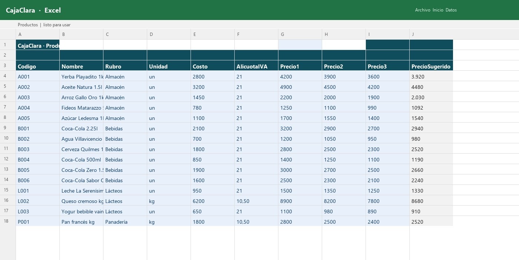Image resolution: width=519 pixels, height=260 pixels.
Task: Select cell with code L002
Action: [37, 200]
